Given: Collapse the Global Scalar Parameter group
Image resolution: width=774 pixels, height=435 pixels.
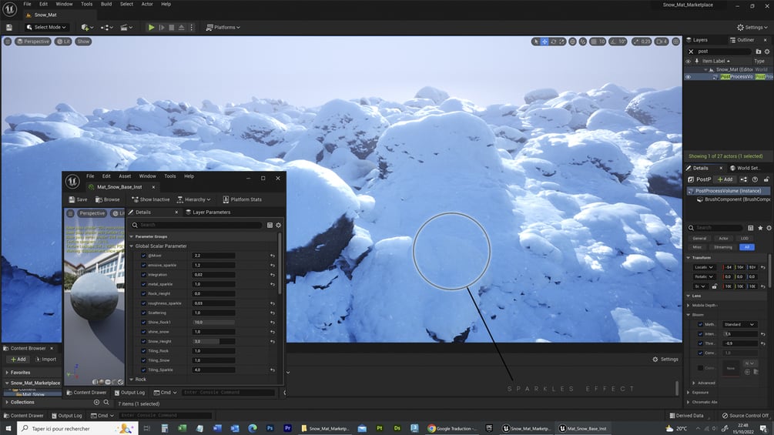Looking at the screenshot, I should [x=131, y=246].
